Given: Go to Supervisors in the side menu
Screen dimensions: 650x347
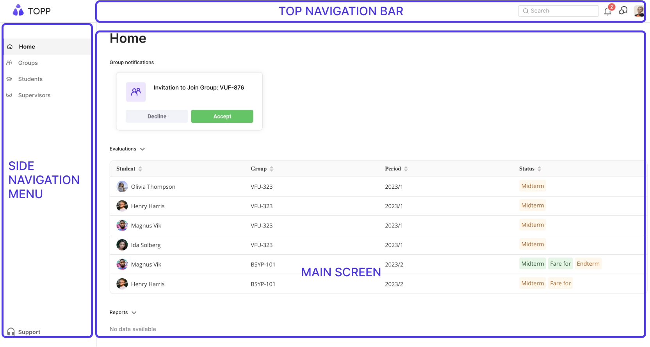Looking at the screenshot, I should tap(34, 95).
